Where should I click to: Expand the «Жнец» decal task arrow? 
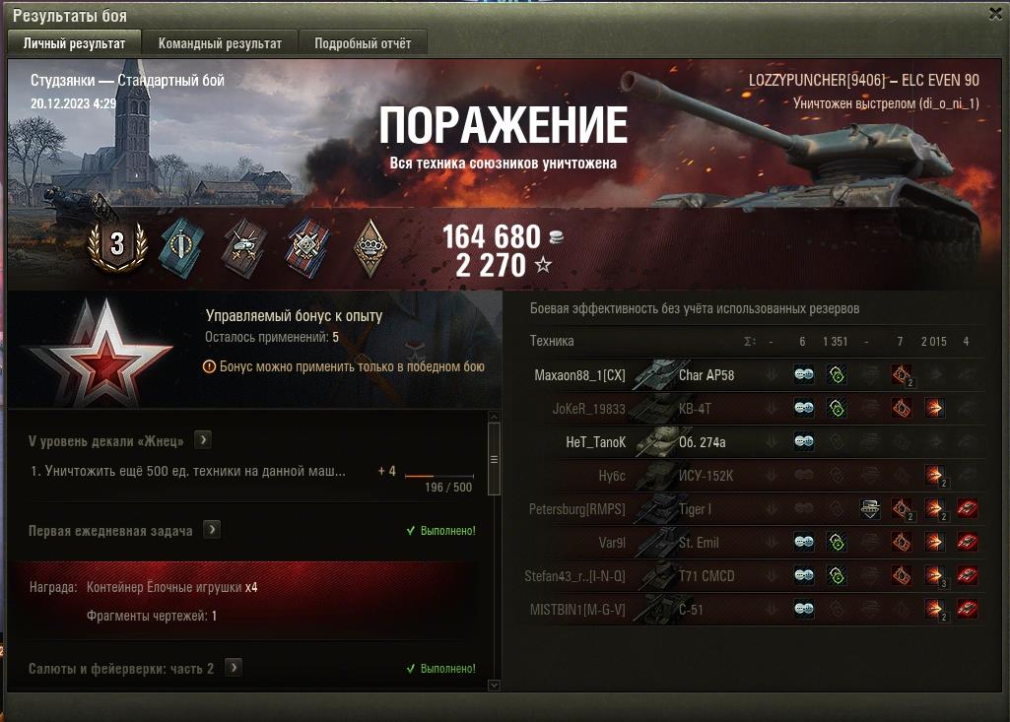(203, 440)
